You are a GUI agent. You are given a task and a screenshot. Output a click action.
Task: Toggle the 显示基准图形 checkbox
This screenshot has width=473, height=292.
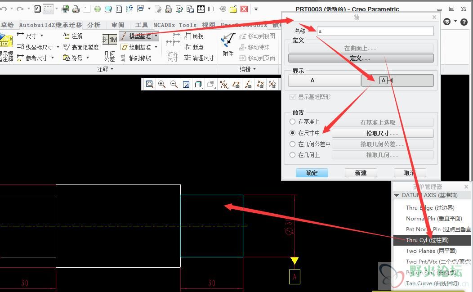pos(292,97)
